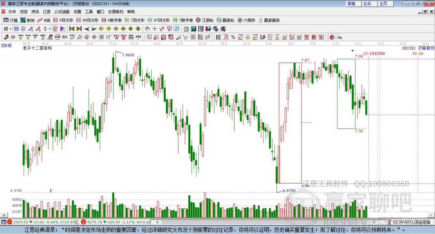Click the 7.9600 high price label
The width and height of the screenshot is (435, 234).
pos(128,55)
